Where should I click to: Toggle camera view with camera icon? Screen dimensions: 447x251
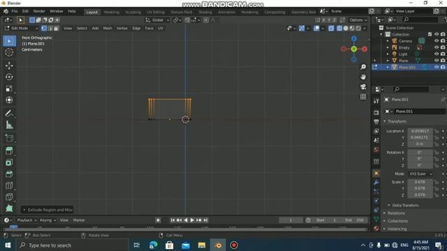point(363,86)
